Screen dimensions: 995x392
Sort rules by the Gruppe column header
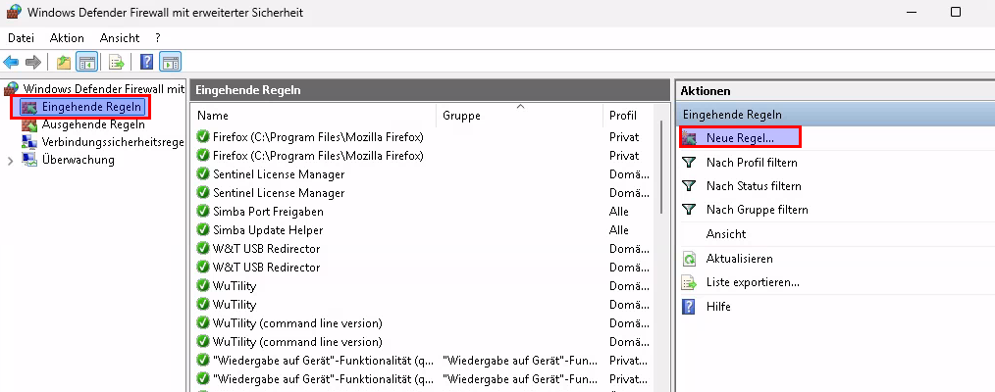click(518, 116)
